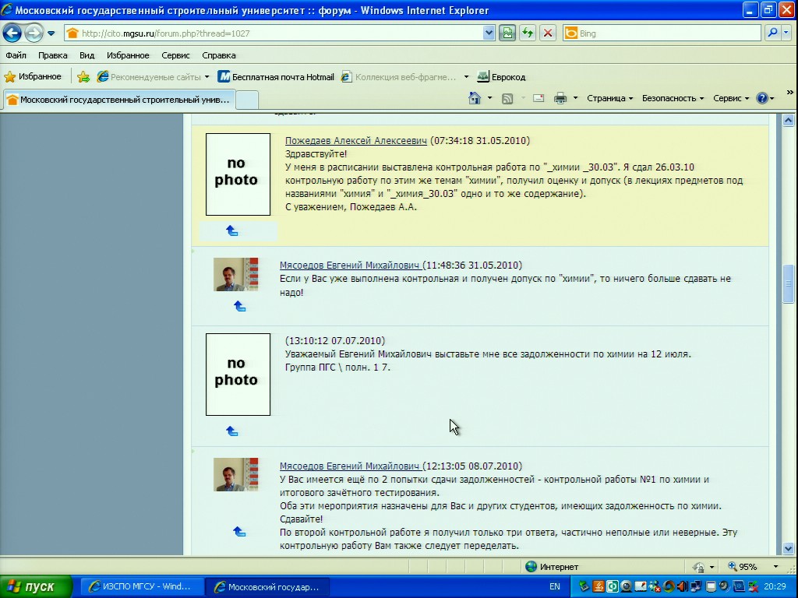The height and width of the screenshot is (598, 798).
Task: Click Интернет security zone in status bar
Action: click(553, 567)
